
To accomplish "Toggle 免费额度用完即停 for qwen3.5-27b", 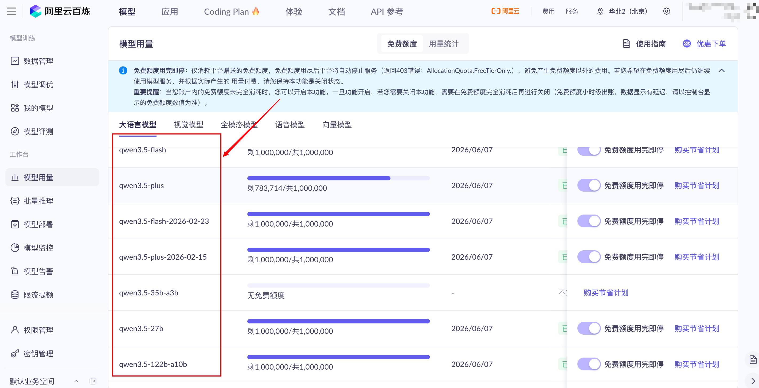I will pos(589,328).
